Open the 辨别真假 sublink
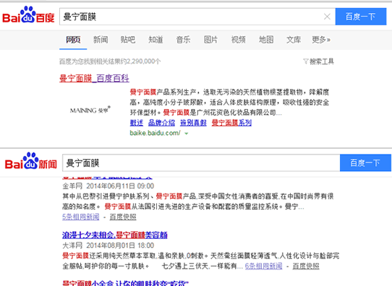The height and width of the screenshot is (286, 392). (x=193, y=123)
